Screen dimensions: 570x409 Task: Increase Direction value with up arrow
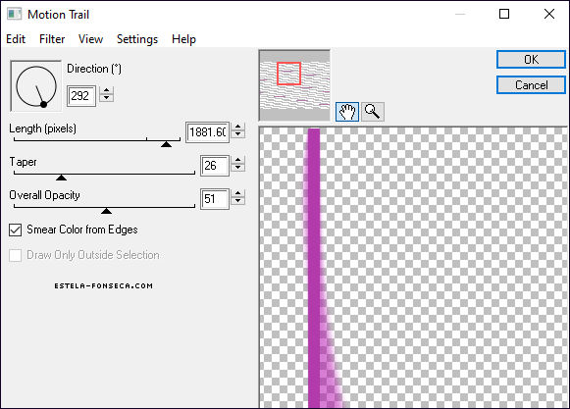point(107,91)
